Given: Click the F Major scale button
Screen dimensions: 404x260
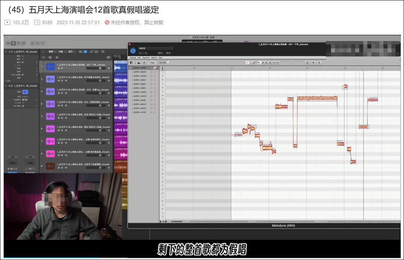Looking at the screenshot, I should [152, 63].
